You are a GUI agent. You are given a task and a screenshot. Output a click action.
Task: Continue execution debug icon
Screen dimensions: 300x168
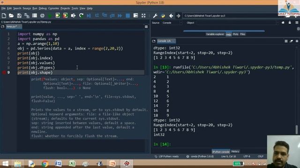click(120, 15)
